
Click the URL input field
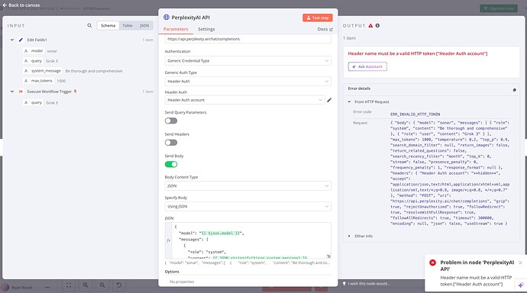pyautogui.click(x=248, y=39)
